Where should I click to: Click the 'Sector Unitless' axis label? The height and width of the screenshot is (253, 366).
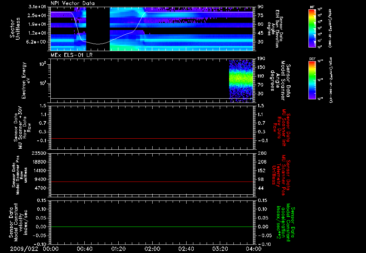click(15, 29)
